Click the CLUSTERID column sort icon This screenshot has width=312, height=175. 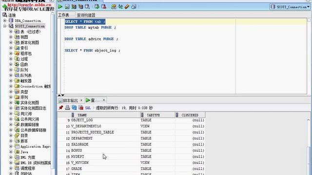point(177,115)
